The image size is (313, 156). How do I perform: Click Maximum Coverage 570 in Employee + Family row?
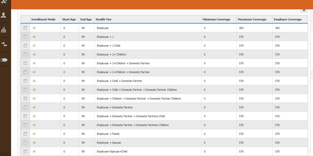pyautogui.click(x=241, y=134)
